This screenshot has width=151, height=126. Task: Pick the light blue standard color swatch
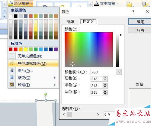pos(41,50)
